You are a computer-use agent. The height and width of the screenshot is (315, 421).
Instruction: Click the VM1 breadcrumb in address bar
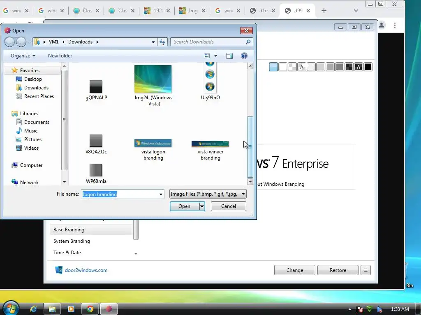(54, 42)
